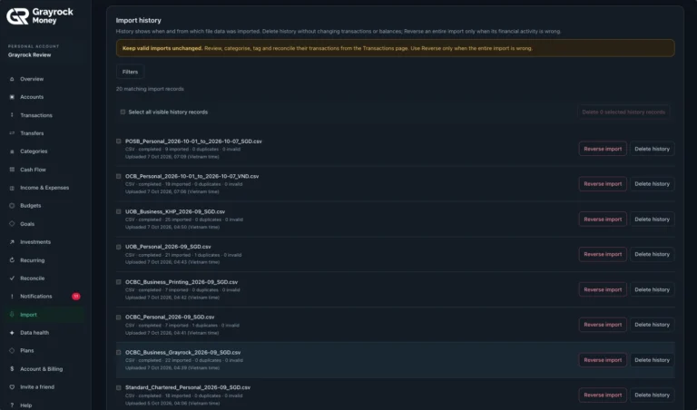Click the Grayrock Money logo

[40, 16]
